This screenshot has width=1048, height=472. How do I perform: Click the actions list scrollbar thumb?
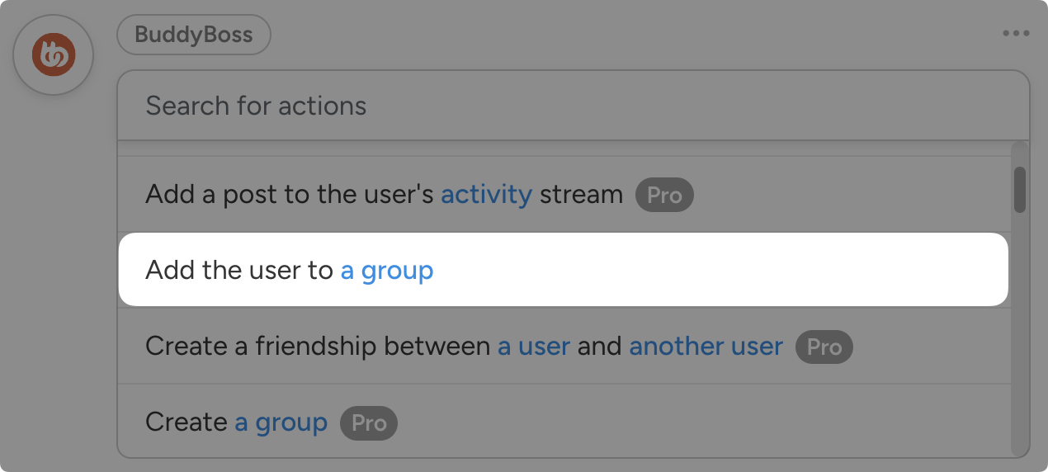[x=1020, y=190]
